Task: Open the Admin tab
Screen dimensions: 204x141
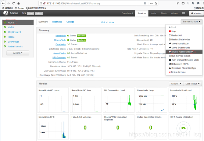Action: point(174,13)
